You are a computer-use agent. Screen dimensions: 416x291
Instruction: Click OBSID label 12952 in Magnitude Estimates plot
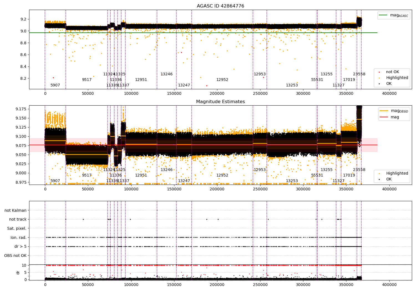point(222,175)
